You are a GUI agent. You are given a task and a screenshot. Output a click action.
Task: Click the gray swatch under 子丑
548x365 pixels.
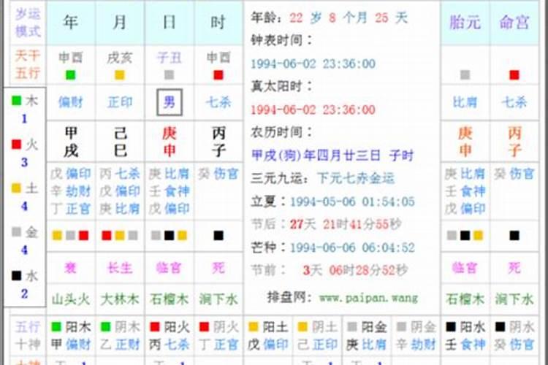(170, 75)
